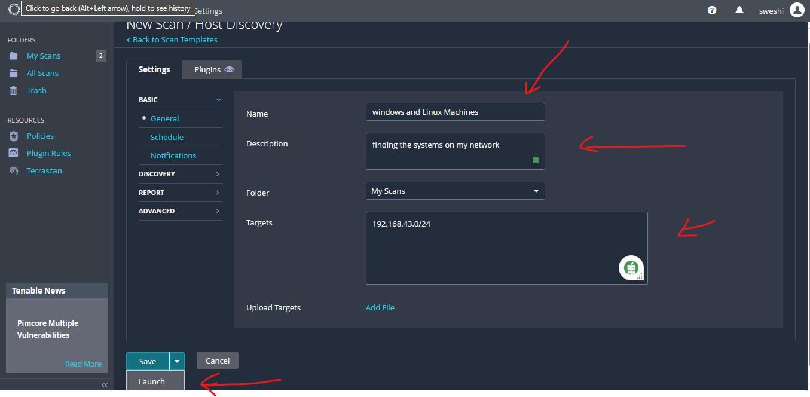
Task: Open the Save button dropdown arrow
Action: pyautogui.click(x=176, y=361)
